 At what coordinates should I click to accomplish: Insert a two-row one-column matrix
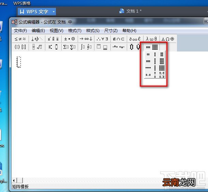(x=155, y=54)
